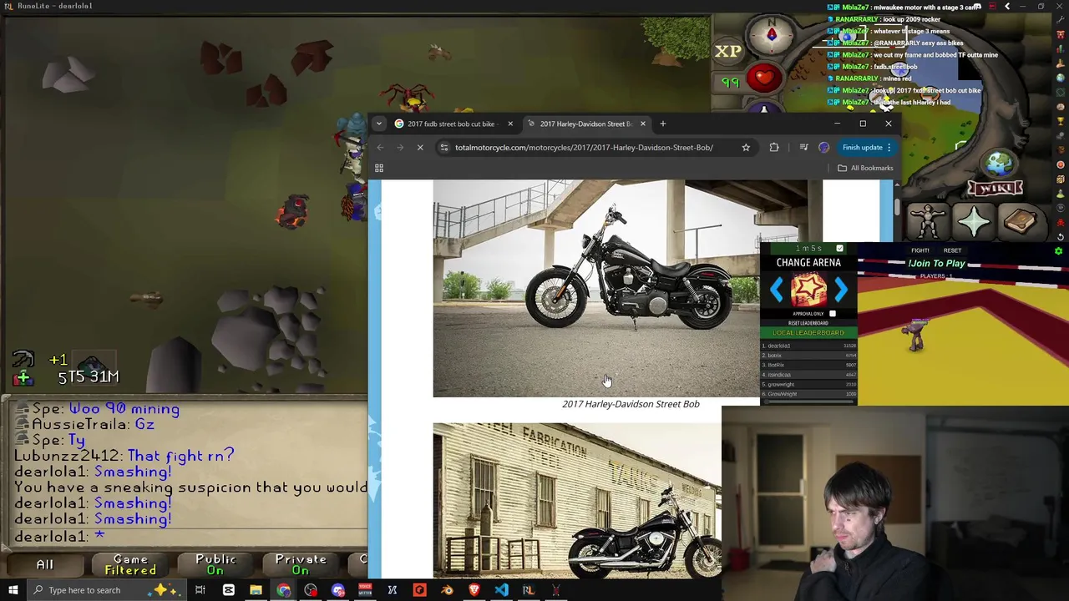The width and height of the screenshot is (1069, 601).
Task: Open the world map globe orb
Action: (x=997, y=164)
